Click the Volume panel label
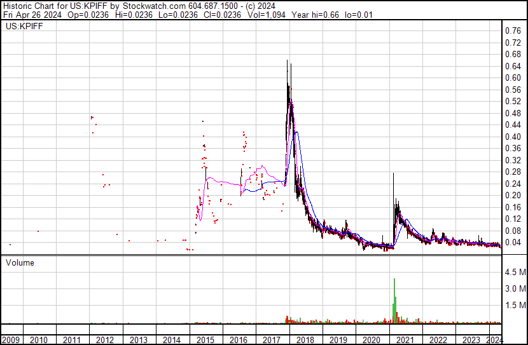The image size is (528, 345). pos(20,262)
